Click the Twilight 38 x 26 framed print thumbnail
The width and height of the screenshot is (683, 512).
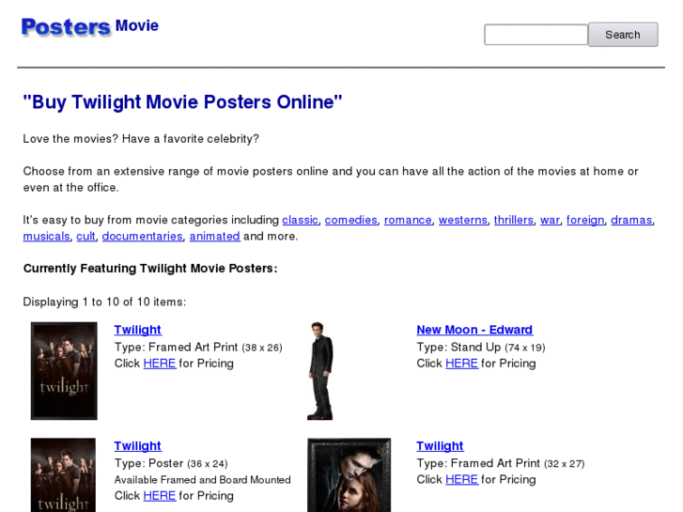[64, 371]
